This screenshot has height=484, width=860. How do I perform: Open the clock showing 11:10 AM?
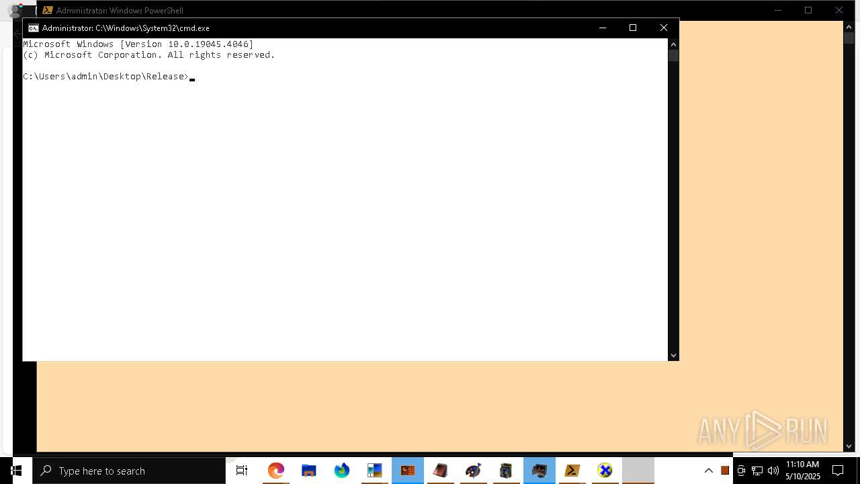pos(803,471)
